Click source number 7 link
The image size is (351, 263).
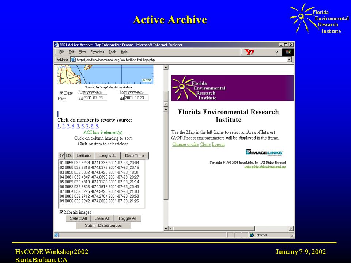[87, 126]
